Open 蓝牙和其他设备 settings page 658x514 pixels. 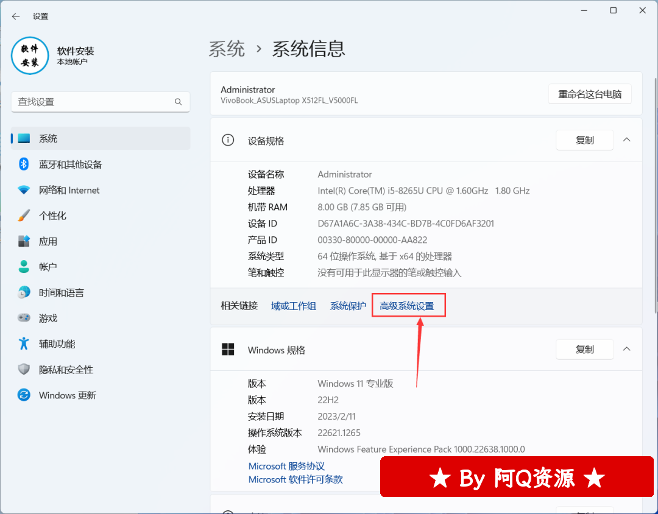pos(101,164)
